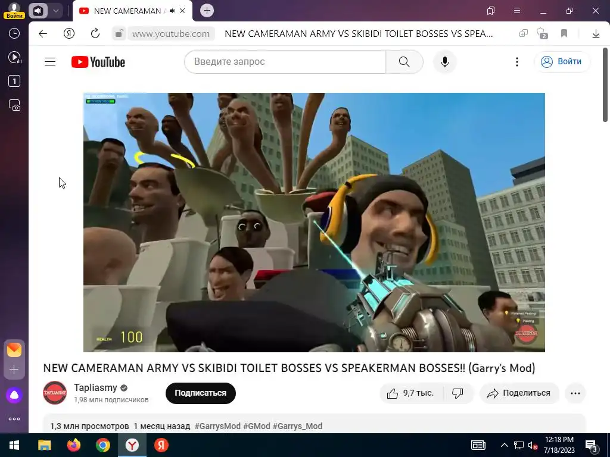The width and height of the screenshot is (610, 457).
Task: Click the translate/copy icon in address bar
Action: 524,34
